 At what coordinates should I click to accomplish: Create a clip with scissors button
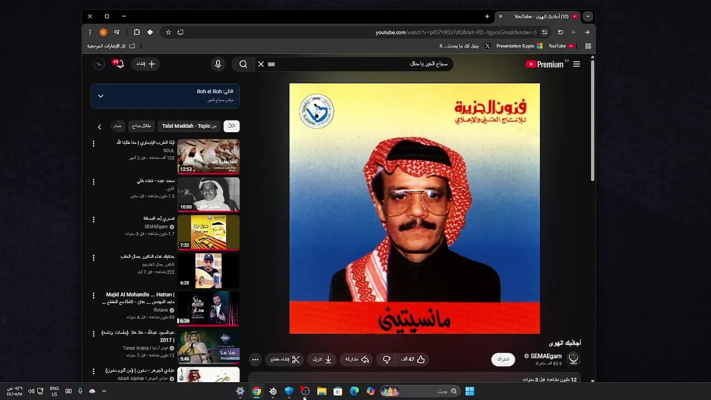coord(286,359)
